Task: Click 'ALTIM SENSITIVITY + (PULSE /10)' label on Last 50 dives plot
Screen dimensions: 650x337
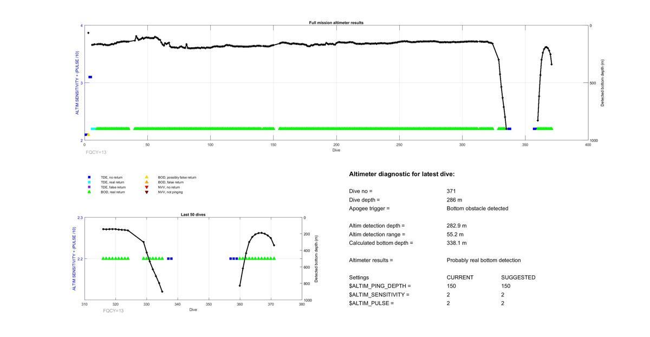Action: [x=74, y=259]
